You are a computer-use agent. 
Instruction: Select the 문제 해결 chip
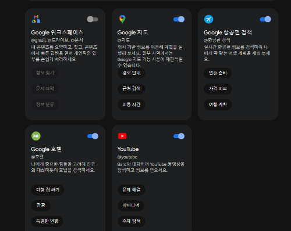coord(132,190)
